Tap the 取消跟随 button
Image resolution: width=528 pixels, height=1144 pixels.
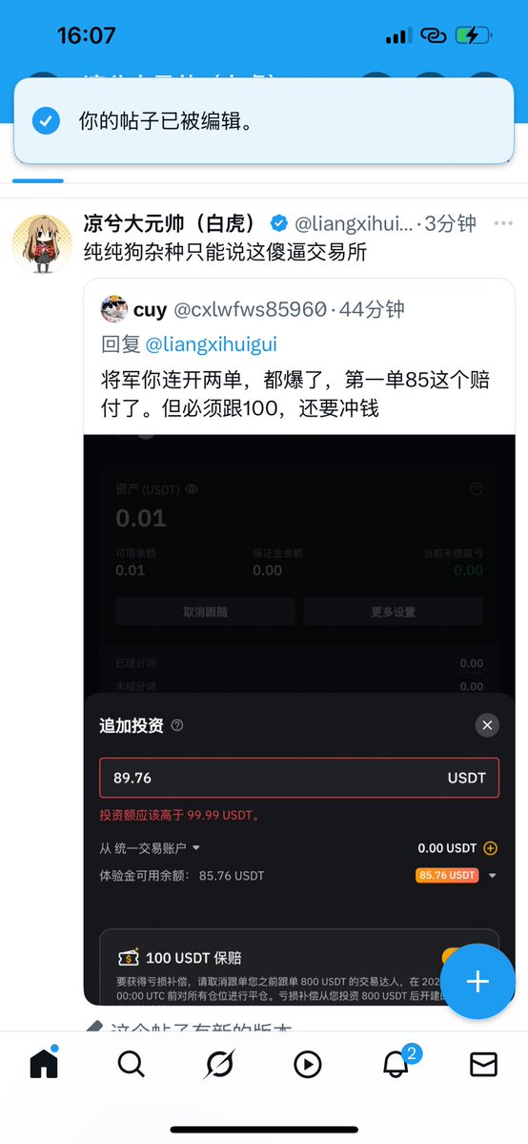205,612
